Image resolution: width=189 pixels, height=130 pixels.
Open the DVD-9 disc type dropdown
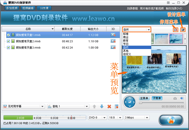[97, 118]
